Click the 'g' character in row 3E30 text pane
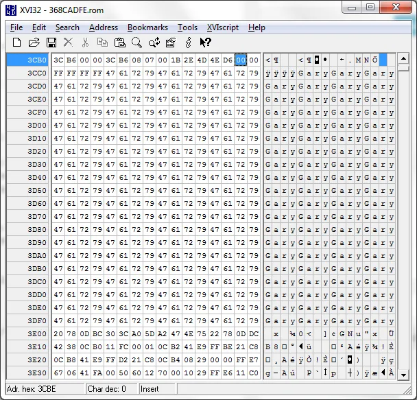The width and height of the screenshot is (417, 400). [267, 373]
